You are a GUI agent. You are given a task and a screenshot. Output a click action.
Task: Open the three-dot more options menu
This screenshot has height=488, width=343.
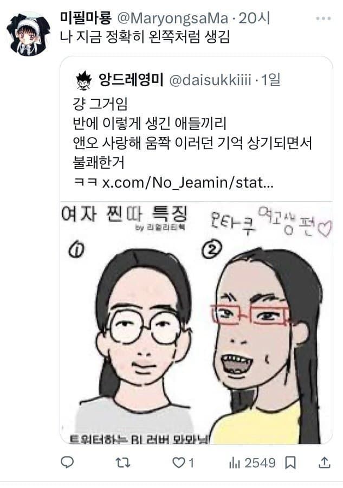click(323, 18)
